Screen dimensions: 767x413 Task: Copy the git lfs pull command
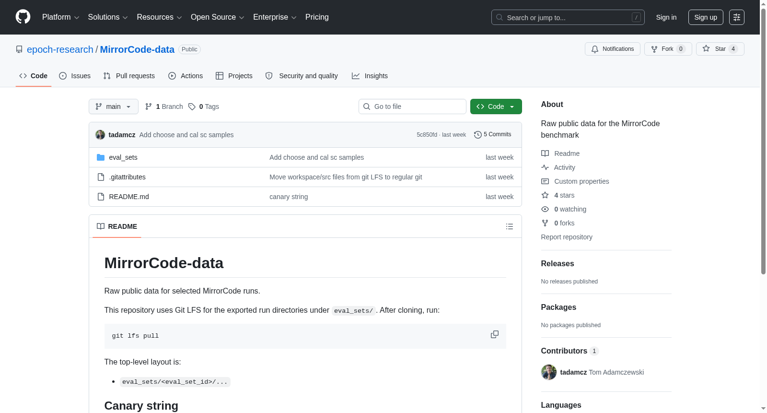click(495, 335)
